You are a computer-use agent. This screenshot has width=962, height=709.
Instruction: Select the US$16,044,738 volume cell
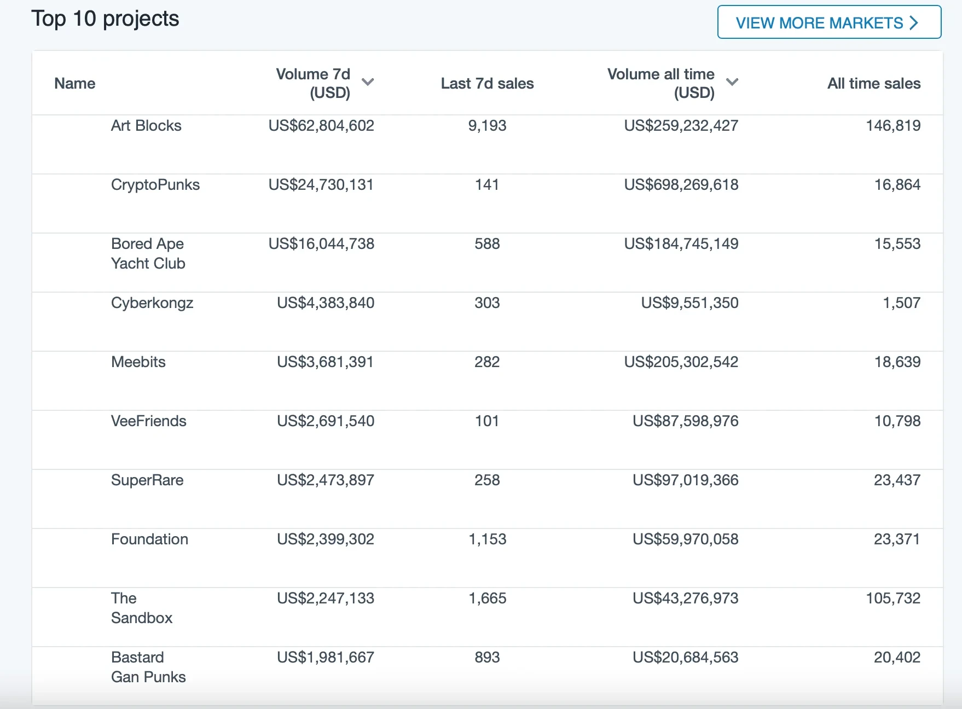[321, 244]
